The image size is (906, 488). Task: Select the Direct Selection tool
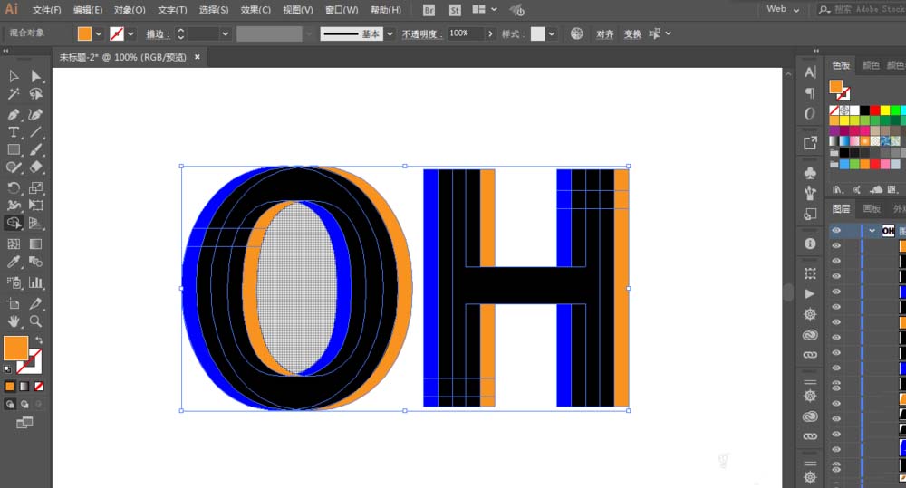click(x=36, y=76)
